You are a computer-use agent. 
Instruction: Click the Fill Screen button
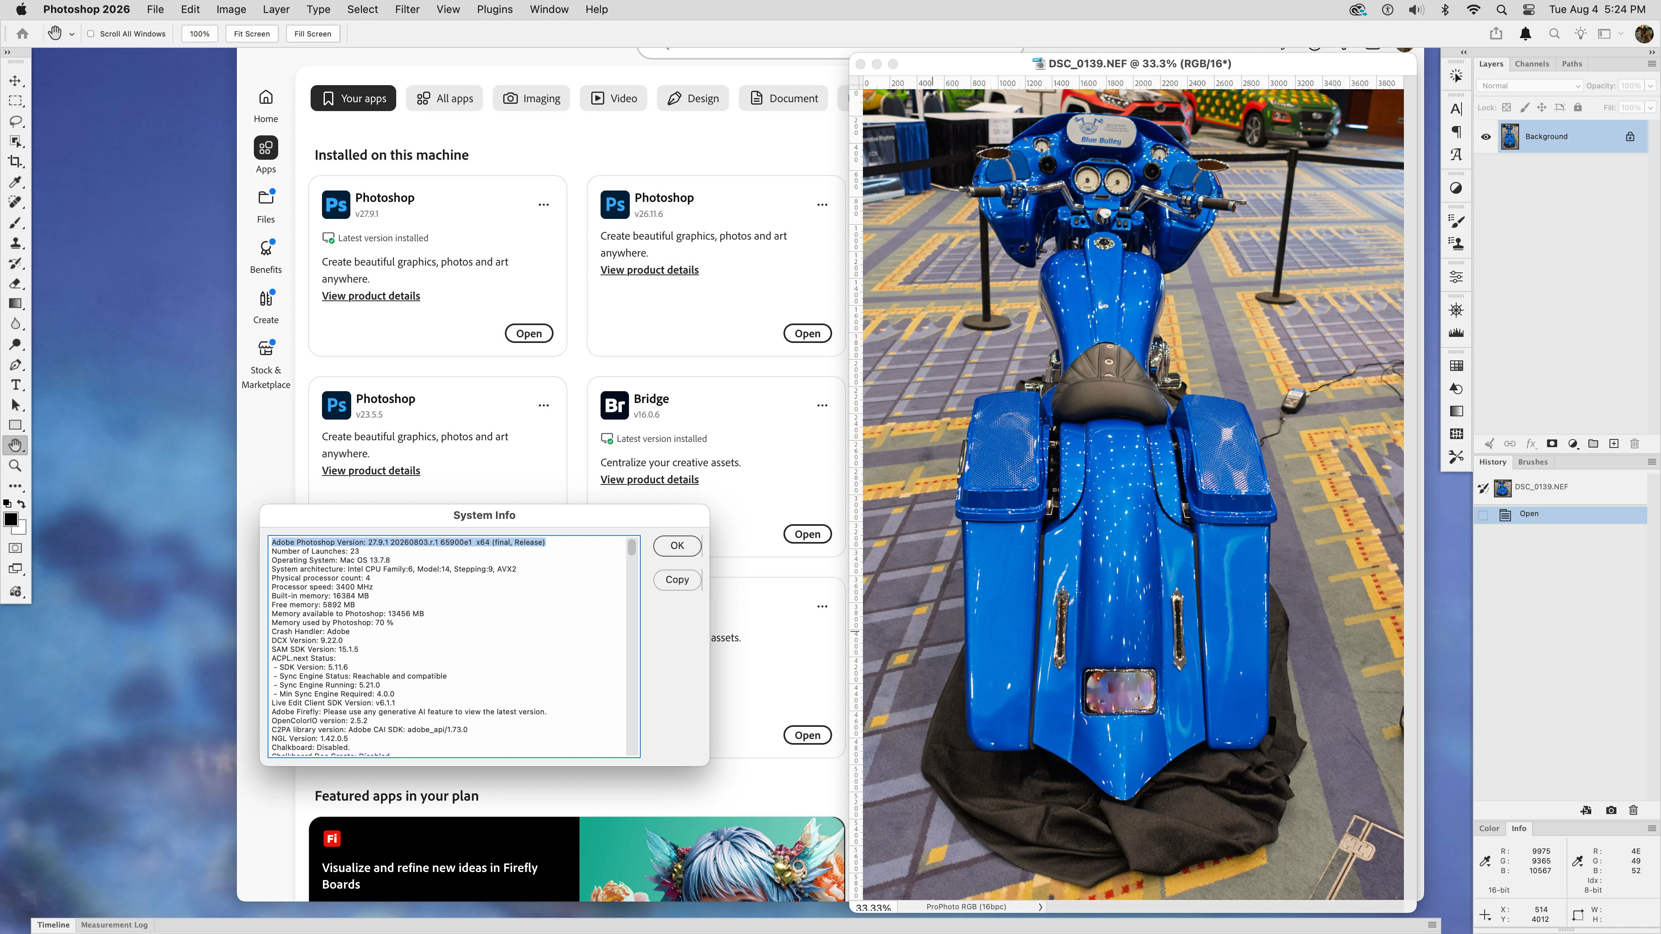(313, 34)
